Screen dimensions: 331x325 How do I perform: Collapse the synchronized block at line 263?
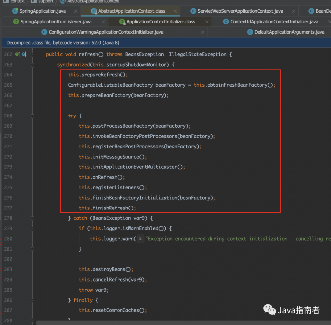tap(32, 65)
